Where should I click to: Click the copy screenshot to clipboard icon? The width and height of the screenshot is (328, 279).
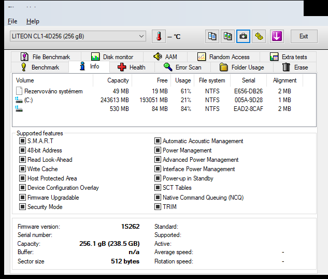[x=227, y=36]
